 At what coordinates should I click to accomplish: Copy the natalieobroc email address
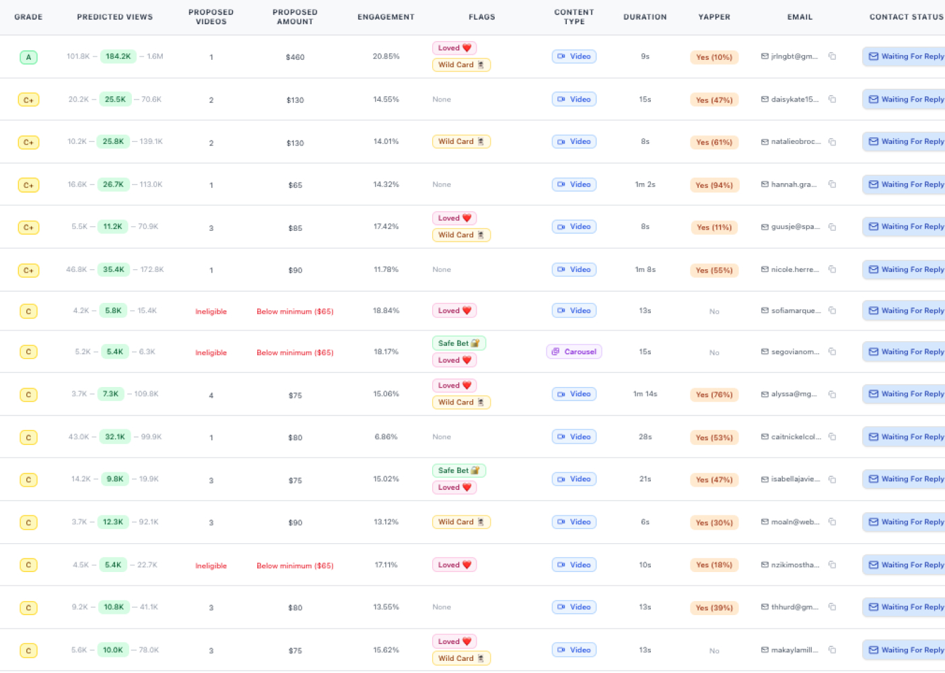tap(832, 142)
